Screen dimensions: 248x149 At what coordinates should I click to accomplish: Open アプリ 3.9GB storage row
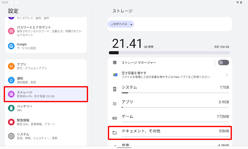(x=170, y=104)
